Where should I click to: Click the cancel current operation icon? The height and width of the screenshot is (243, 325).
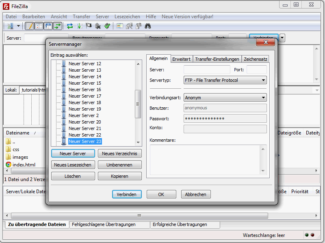click(89, 26)
